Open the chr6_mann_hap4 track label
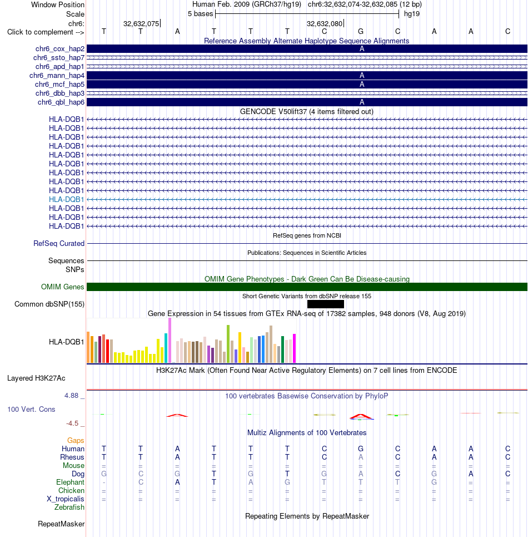Viewport: 528px width, 537px height. 57,75
